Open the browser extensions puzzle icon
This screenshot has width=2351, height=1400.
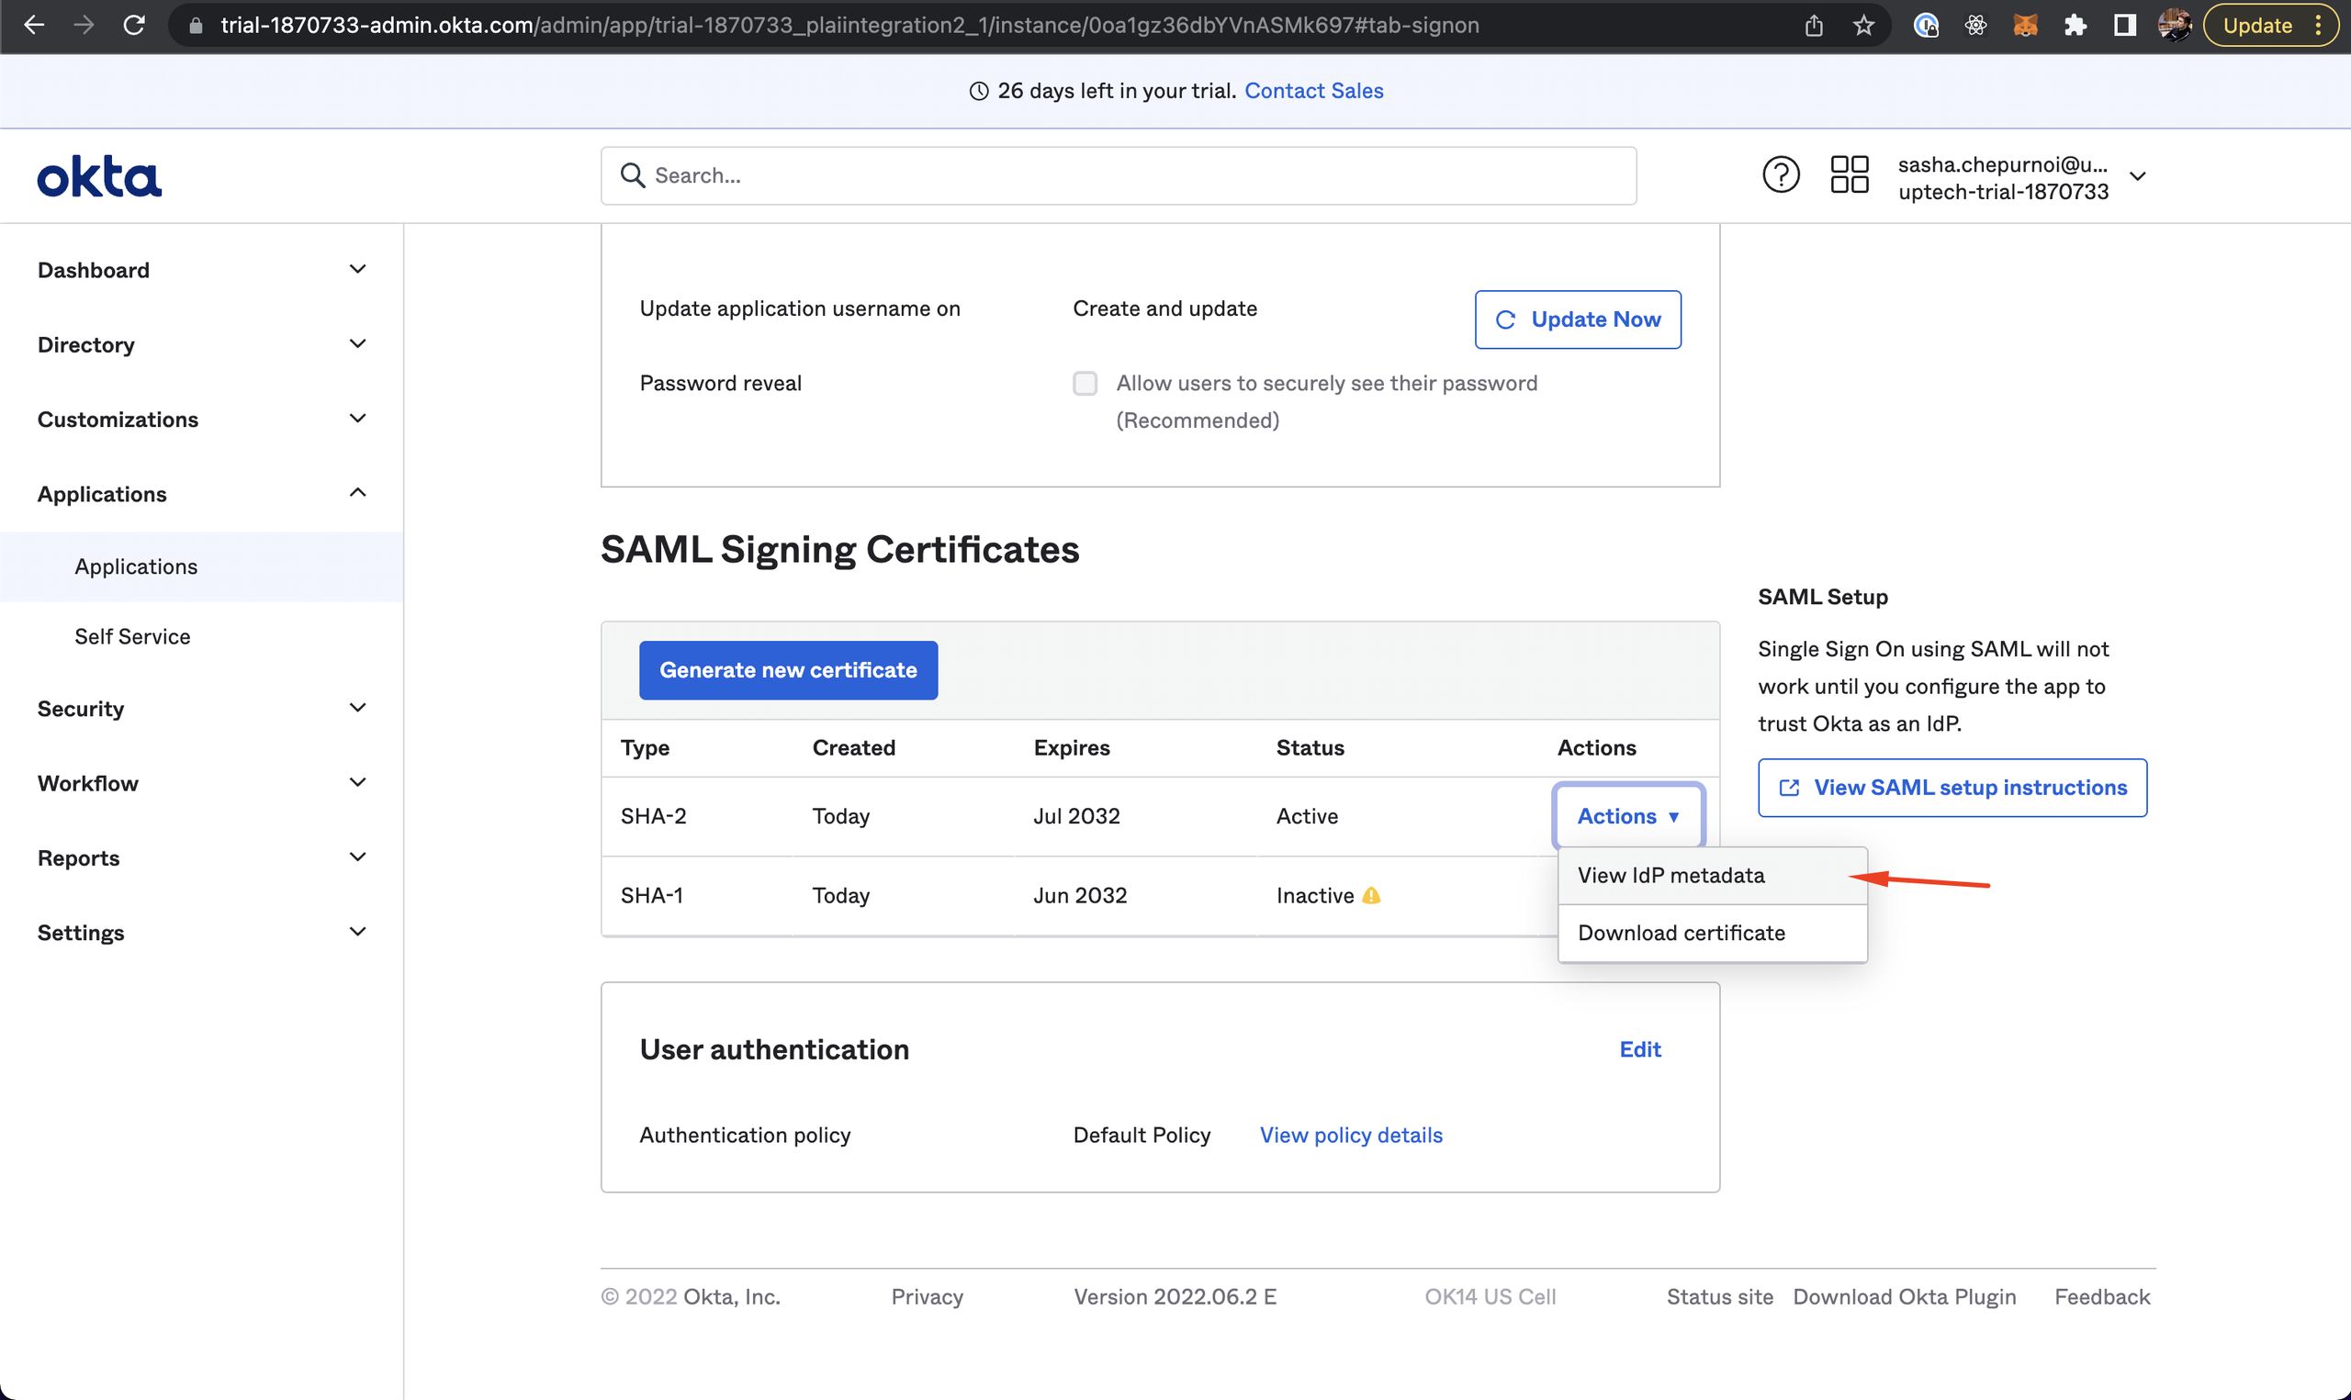point(2074,26)
